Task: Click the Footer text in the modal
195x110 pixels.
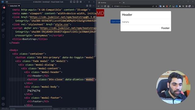Action: 165,28
